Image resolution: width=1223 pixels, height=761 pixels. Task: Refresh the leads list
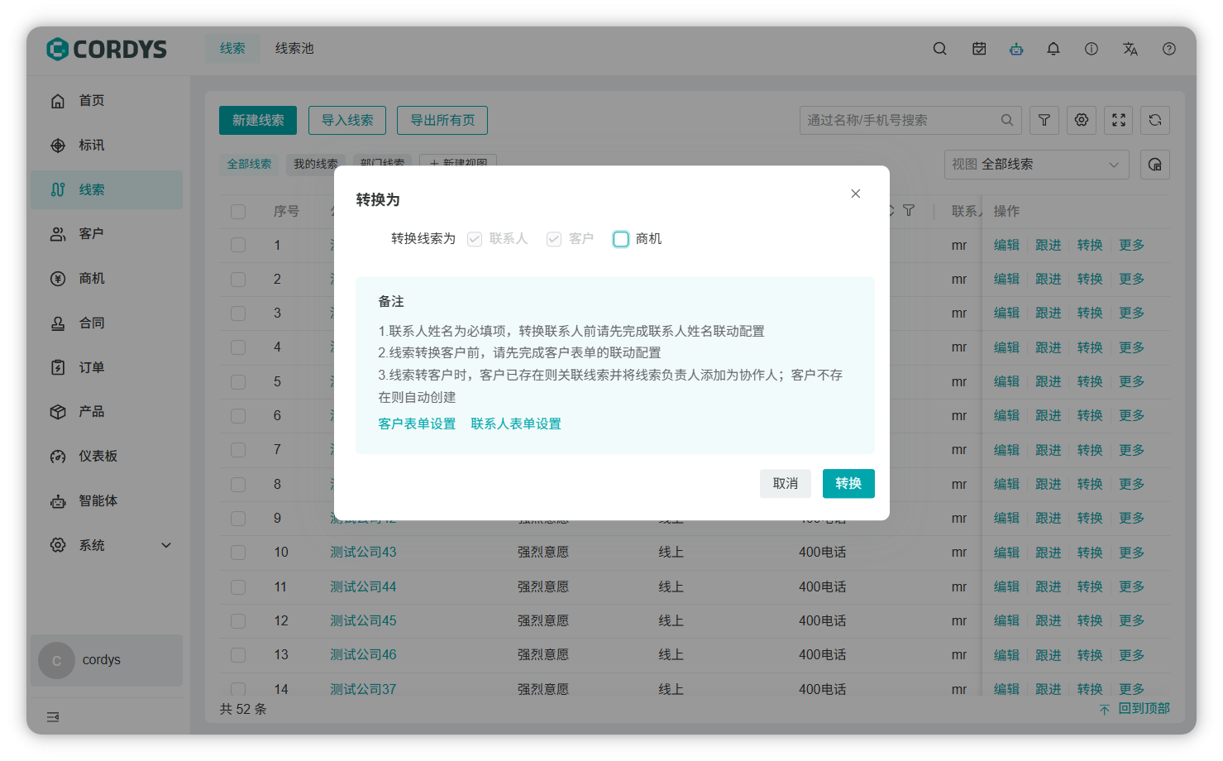[x=1155, y=120]
